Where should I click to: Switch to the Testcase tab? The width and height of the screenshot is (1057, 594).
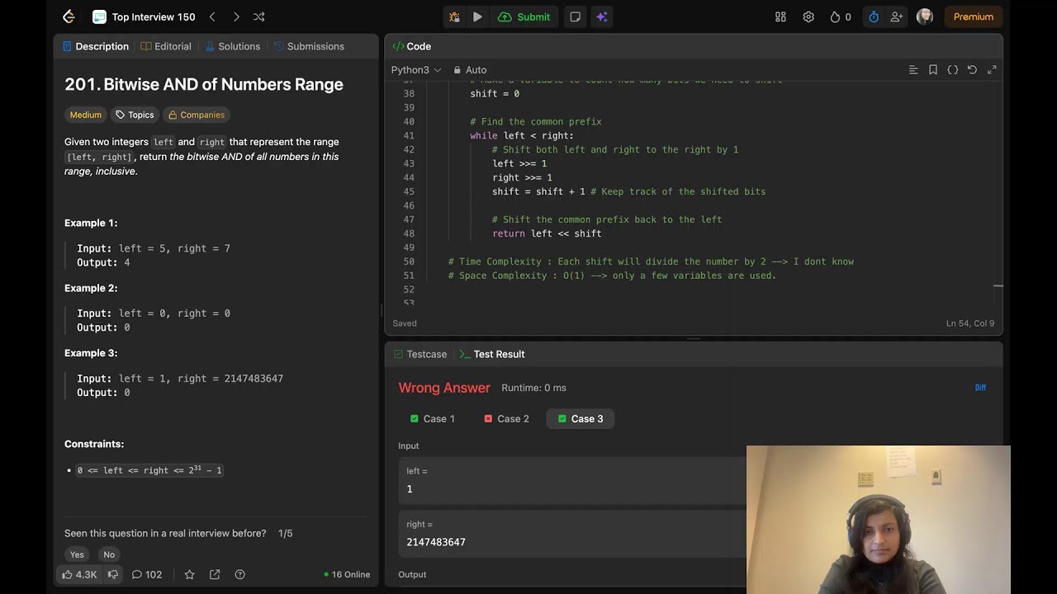coord(420,354)
